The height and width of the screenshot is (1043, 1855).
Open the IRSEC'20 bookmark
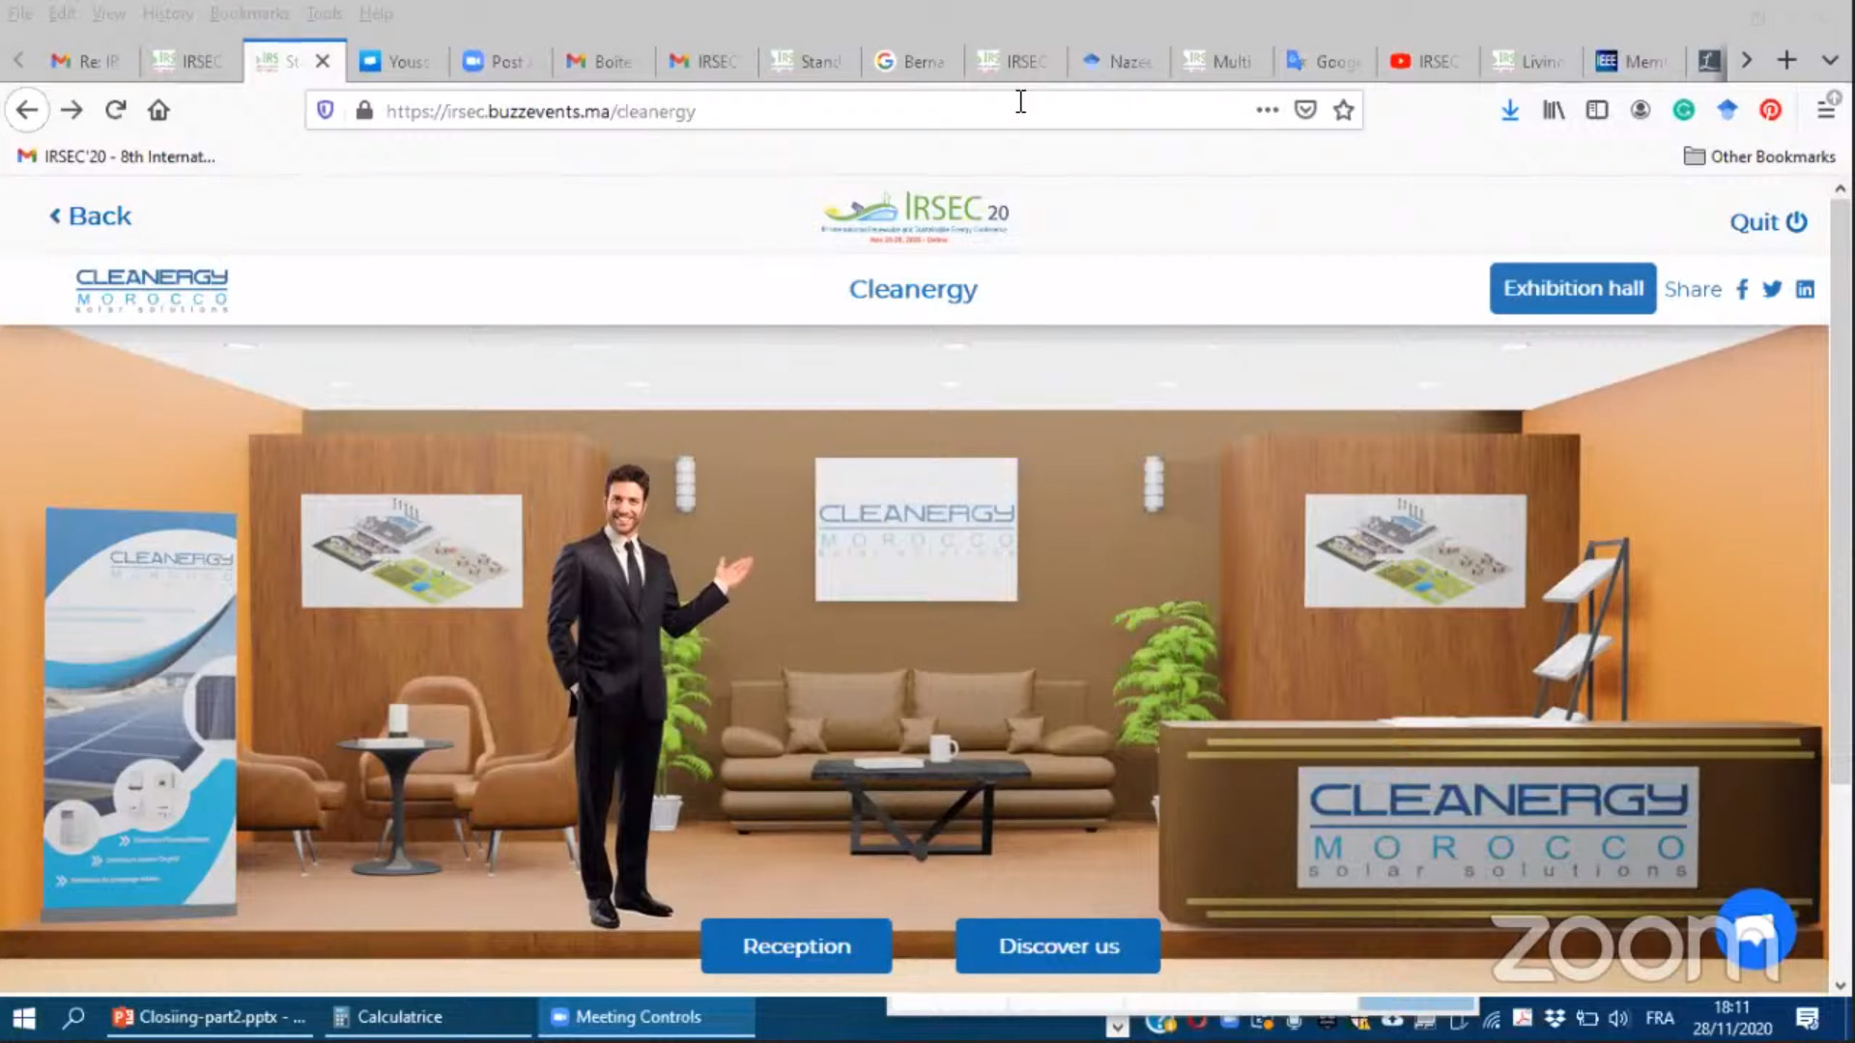point(117,156)
